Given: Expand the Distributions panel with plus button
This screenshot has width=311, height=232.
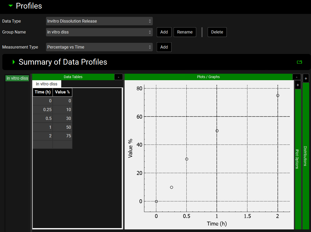Looking at the screenshot, I should click(x=306, y=78).
